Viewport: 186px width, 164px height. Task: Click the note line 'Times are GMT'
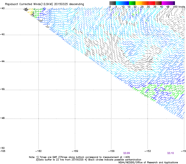click(49, 157)
